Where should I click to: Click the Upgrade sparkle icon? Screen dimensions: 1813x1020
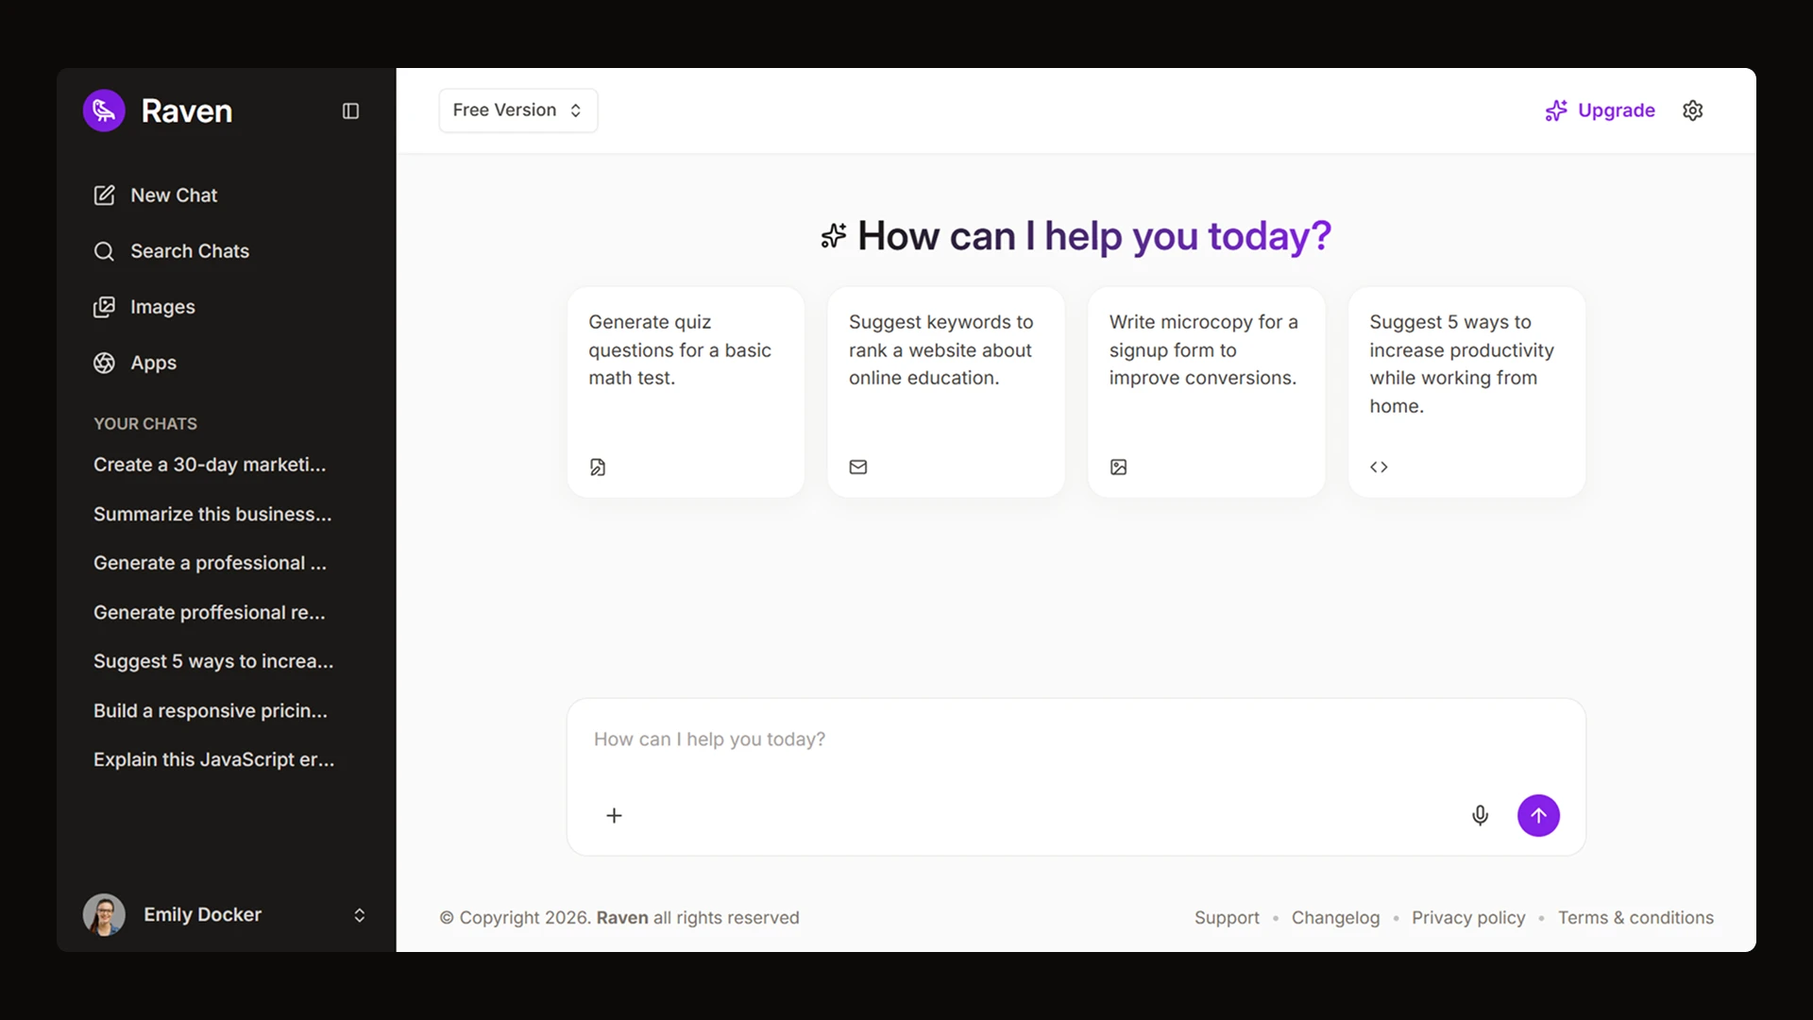(x=1556, y=110)
